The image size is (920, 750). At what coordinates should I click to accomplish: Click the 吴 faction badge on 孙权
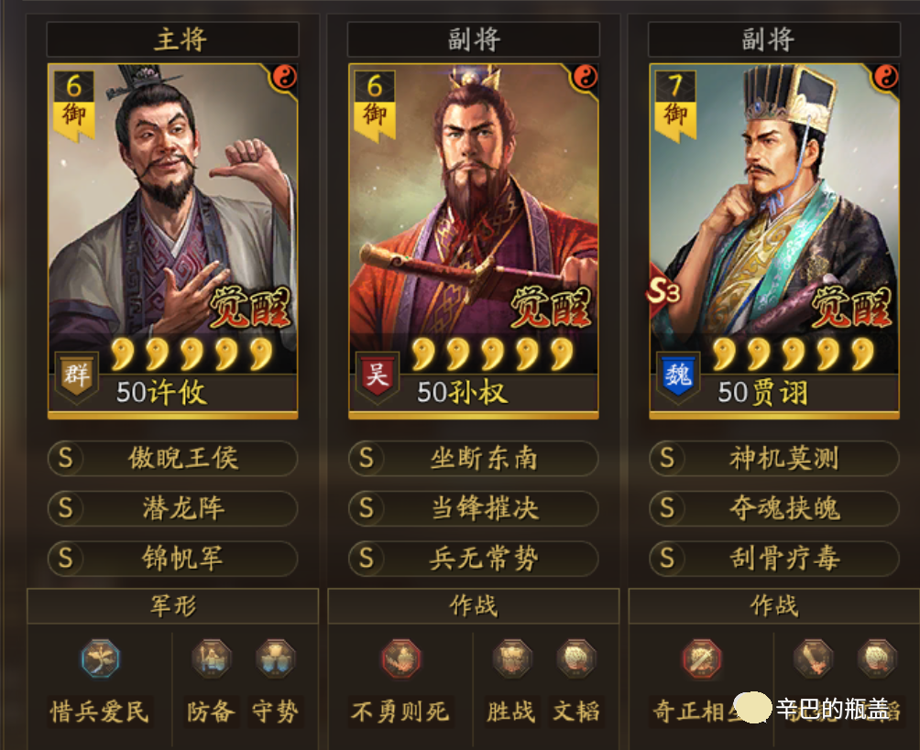tap(377, 375)
